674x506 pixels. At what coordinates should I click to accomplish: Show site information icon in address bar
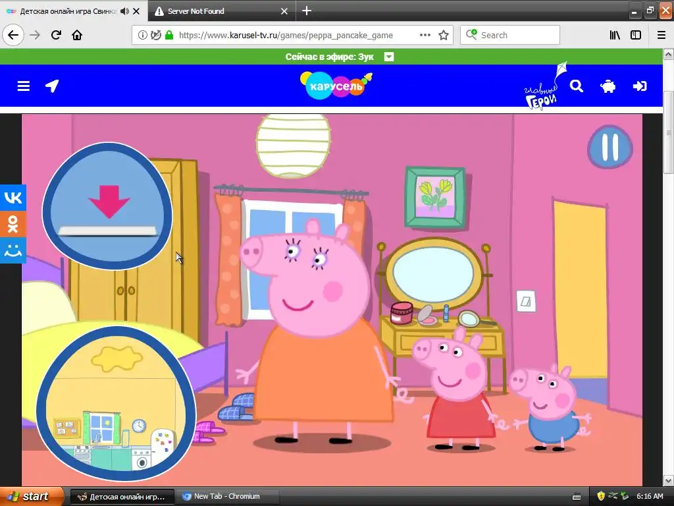tap(142, 35)
